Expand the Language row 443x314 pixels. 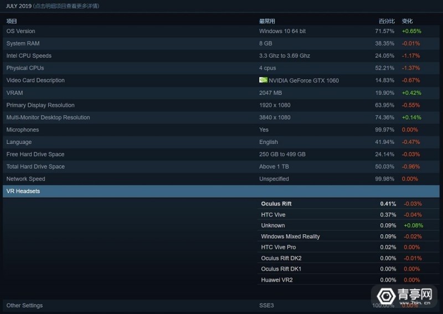[221, 142]
